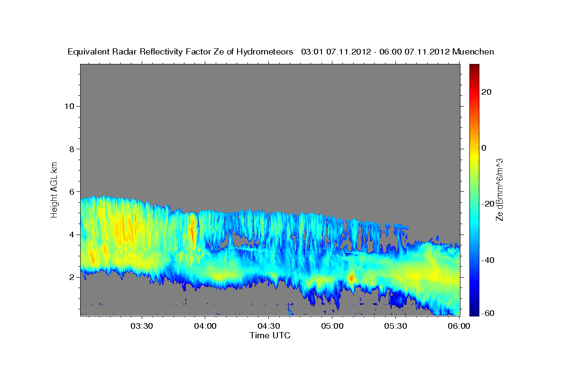Click the 'Time UTC' axis label
The width and height of the screenshot is (569, 379).
pos(270,335)
